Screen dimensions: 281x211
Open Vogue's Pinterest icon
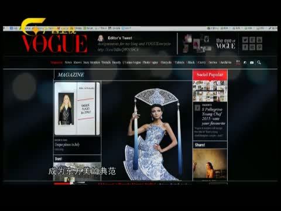coord(259,47)
